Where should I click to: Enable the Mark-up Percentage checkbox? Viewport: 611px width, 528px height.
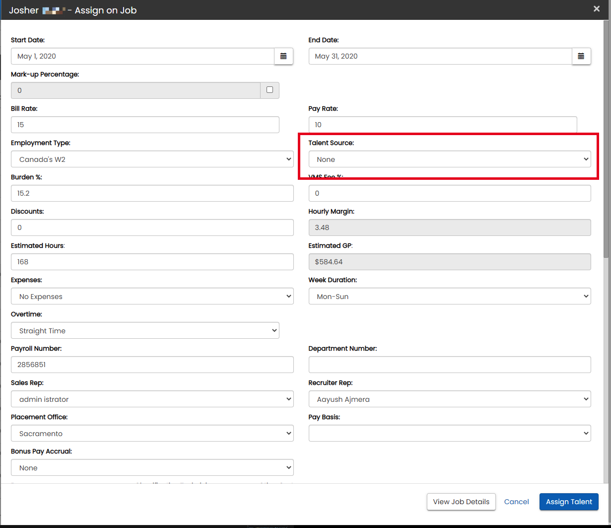tap(270, 90)
